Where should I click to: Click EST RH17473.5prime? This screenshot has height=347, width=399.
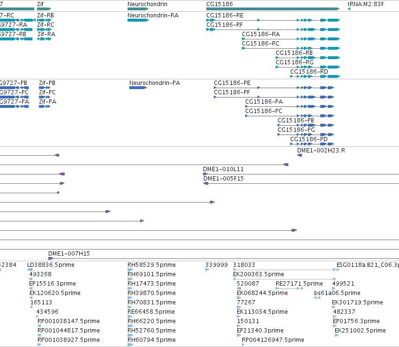point(151,284)
